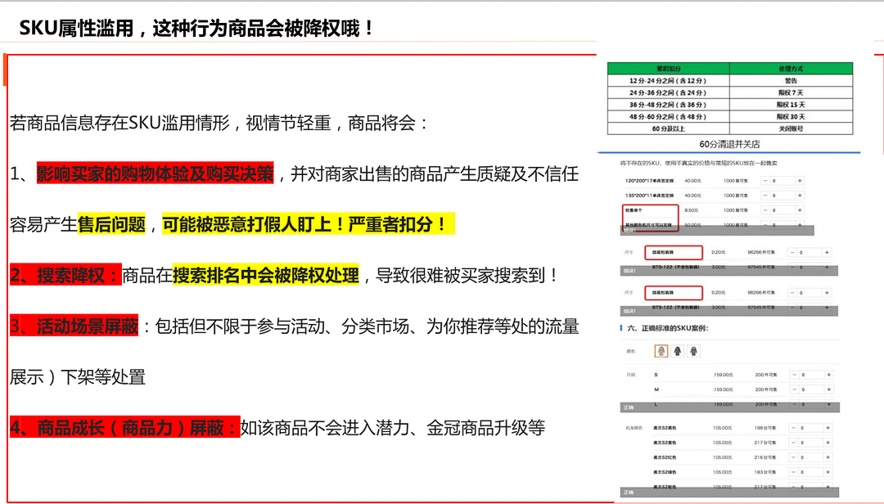Decrease quantity for size S row
Image resolution: width=884 pixels, height=504 pixels.
(793, 375)
